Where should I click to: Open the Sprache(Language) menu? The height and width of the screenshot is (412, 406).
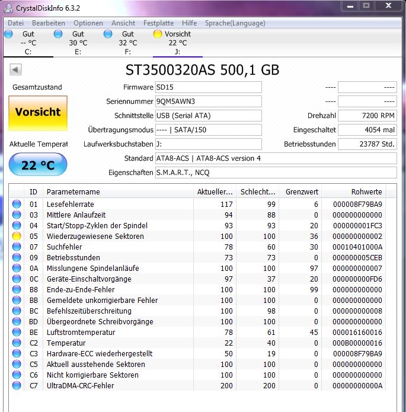[x=235, y=23]
